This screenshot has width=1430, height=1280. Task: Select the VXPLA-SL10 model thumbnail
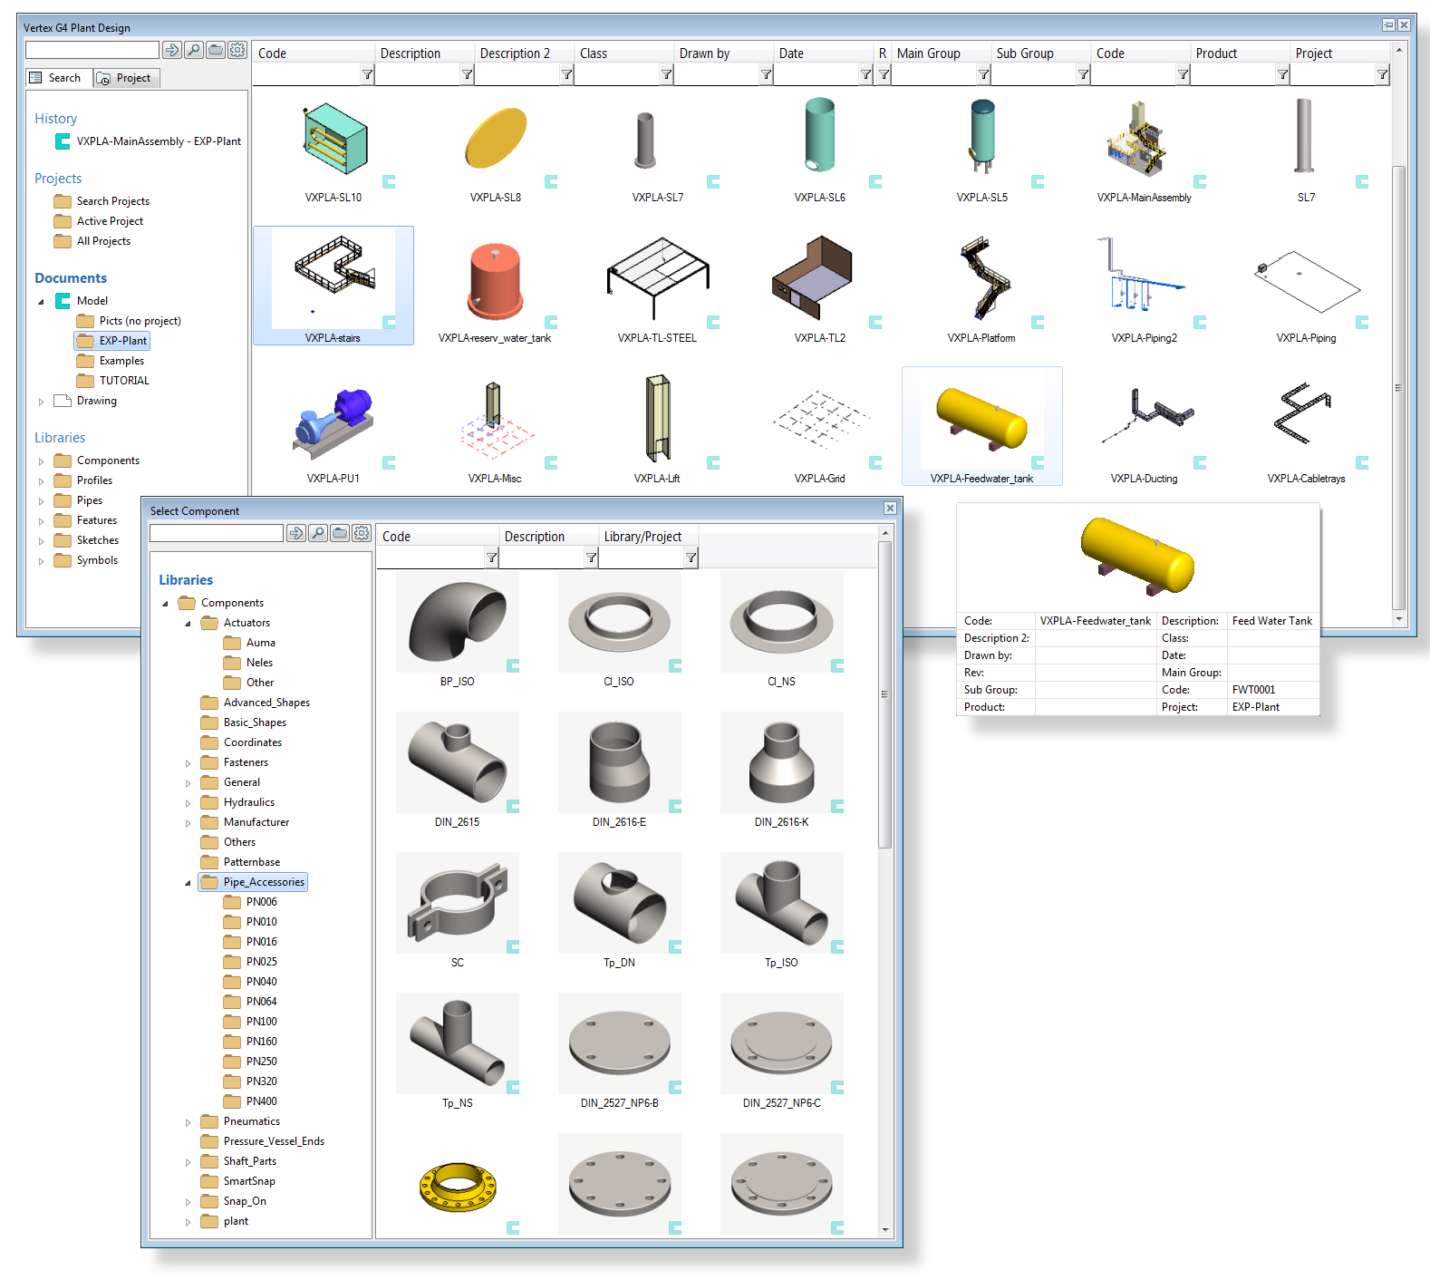pyautogui.click(x=333, y=141)
